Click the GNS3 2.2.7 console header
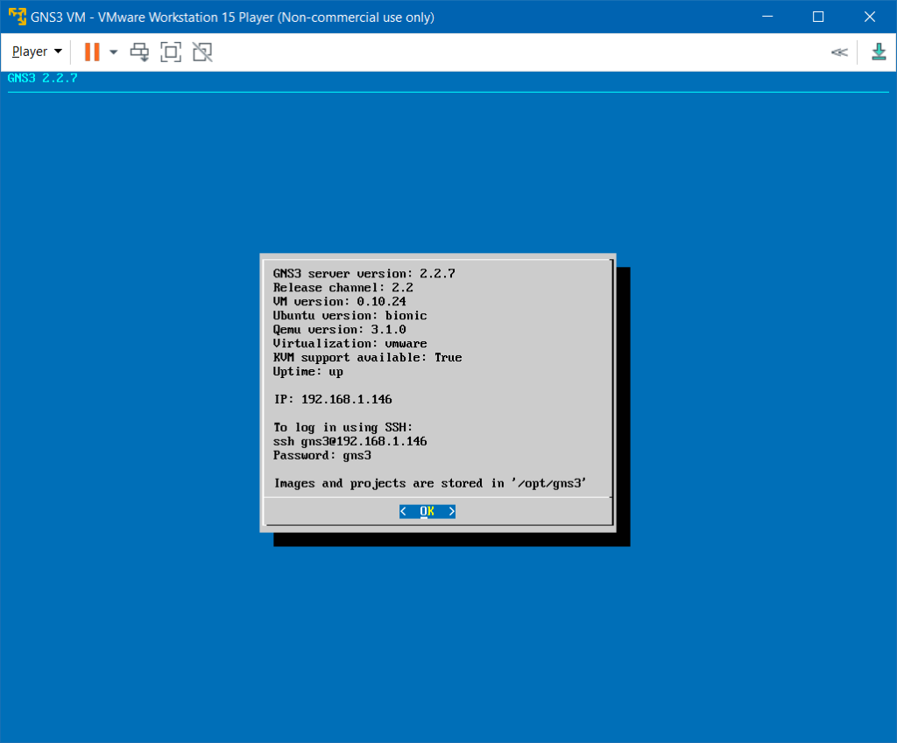 (43, 78)
